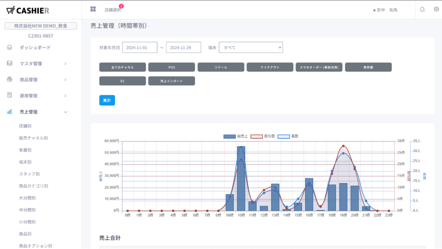Screen dimensions: 442x249
Task: Click the 売上管理 bar chart icon
Action: pos(9,111)
